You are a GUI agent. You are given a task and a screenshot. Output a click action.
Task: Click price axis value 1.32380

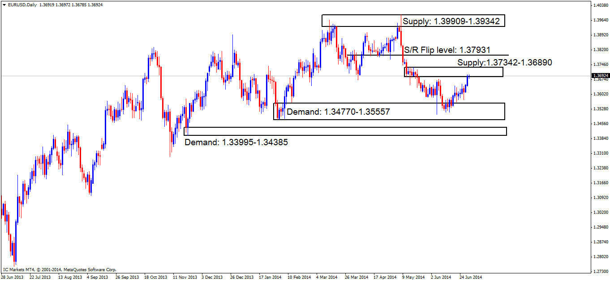[x=600, y=168]
